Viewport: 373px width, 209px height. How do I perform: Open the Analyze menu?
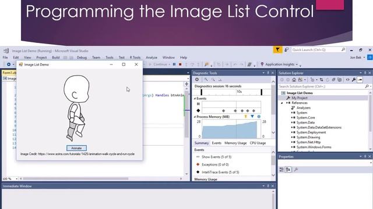(152, 57)
